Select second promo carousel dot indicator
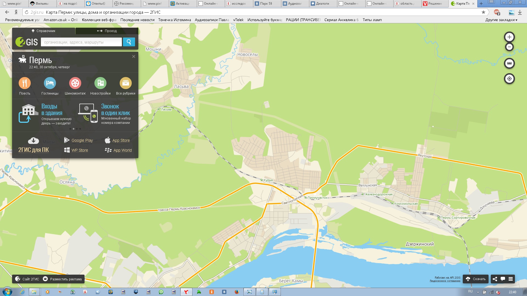The image size is (527, 296). [x=74, y=129]
